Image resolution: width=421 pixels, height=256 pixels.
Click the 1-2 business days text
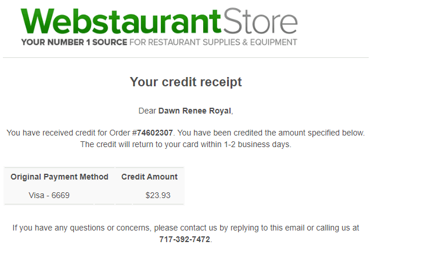click(x=257, y=144)
